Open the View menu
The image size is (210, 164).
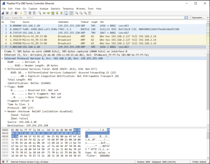coord(18,9)
